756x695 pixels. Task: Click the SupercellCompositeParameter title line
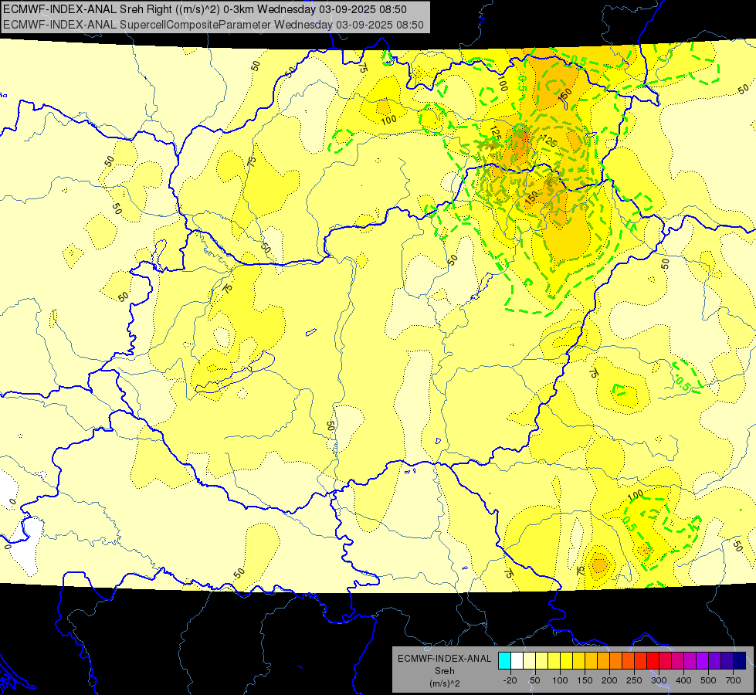point(214,25)
